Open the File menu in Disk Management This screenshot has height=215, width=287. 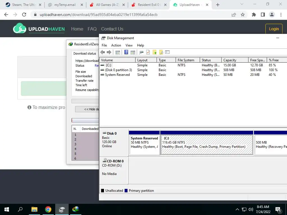[x=104, y=45]
